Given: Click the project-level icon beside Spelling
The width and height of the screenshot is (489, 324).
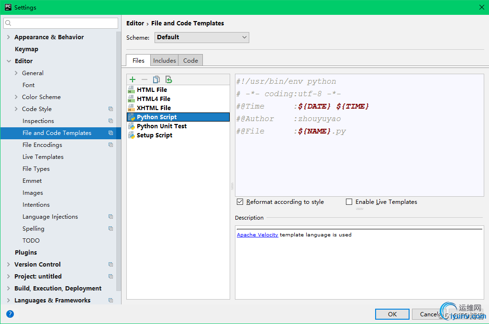Looking at the screenshot, I should 111,228.
